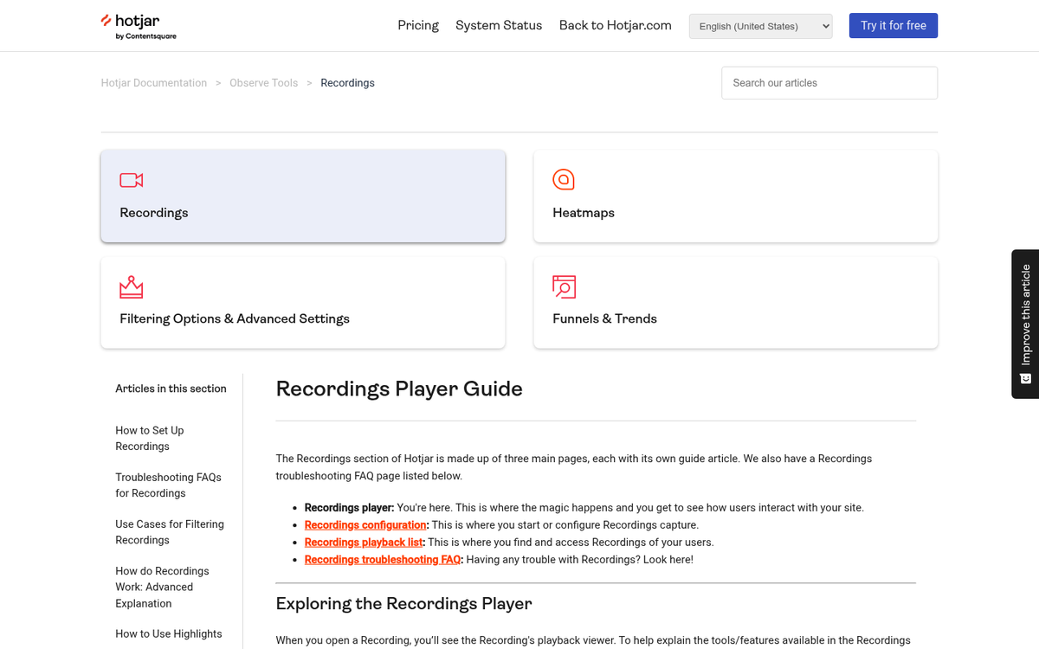Click the Recordings playback list link

click(363, 542)
